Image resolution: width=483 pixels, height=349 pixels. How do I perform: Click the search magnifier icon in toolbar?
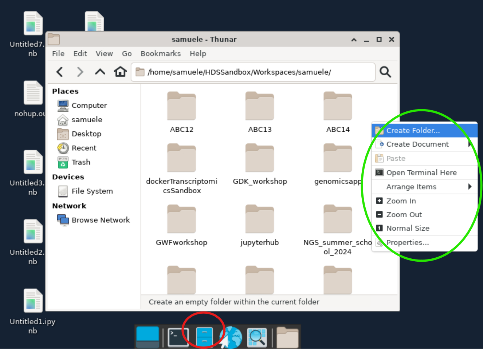pyautogui.click(x=385, y=72)
